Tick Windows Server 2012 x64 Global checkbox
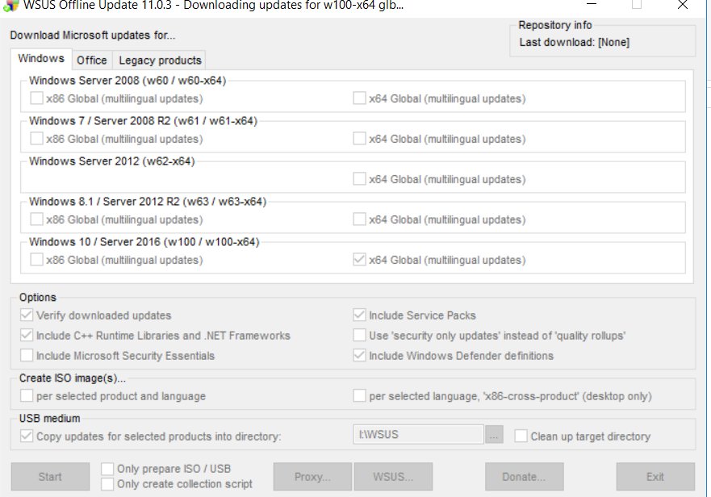Image resolution: width=711 pixels, height=497 pixels. [359, 178]
